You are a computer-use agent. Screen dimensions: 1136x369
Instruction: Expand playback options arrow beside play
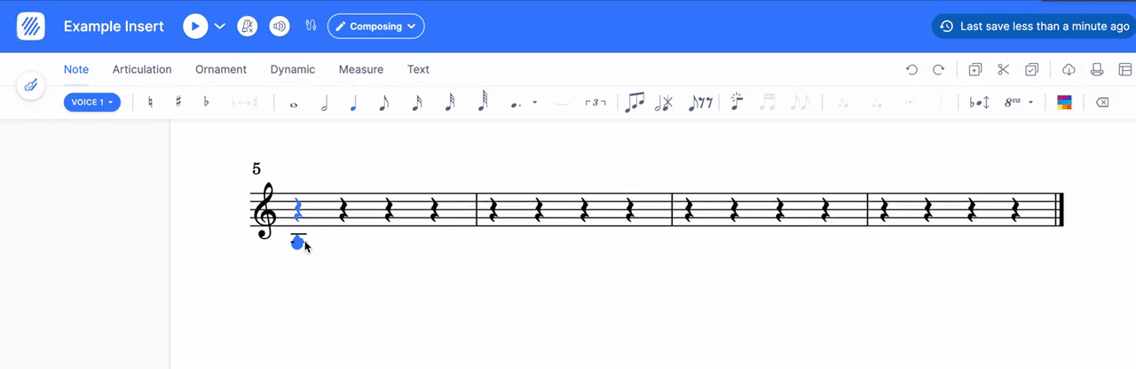point(220,27)
